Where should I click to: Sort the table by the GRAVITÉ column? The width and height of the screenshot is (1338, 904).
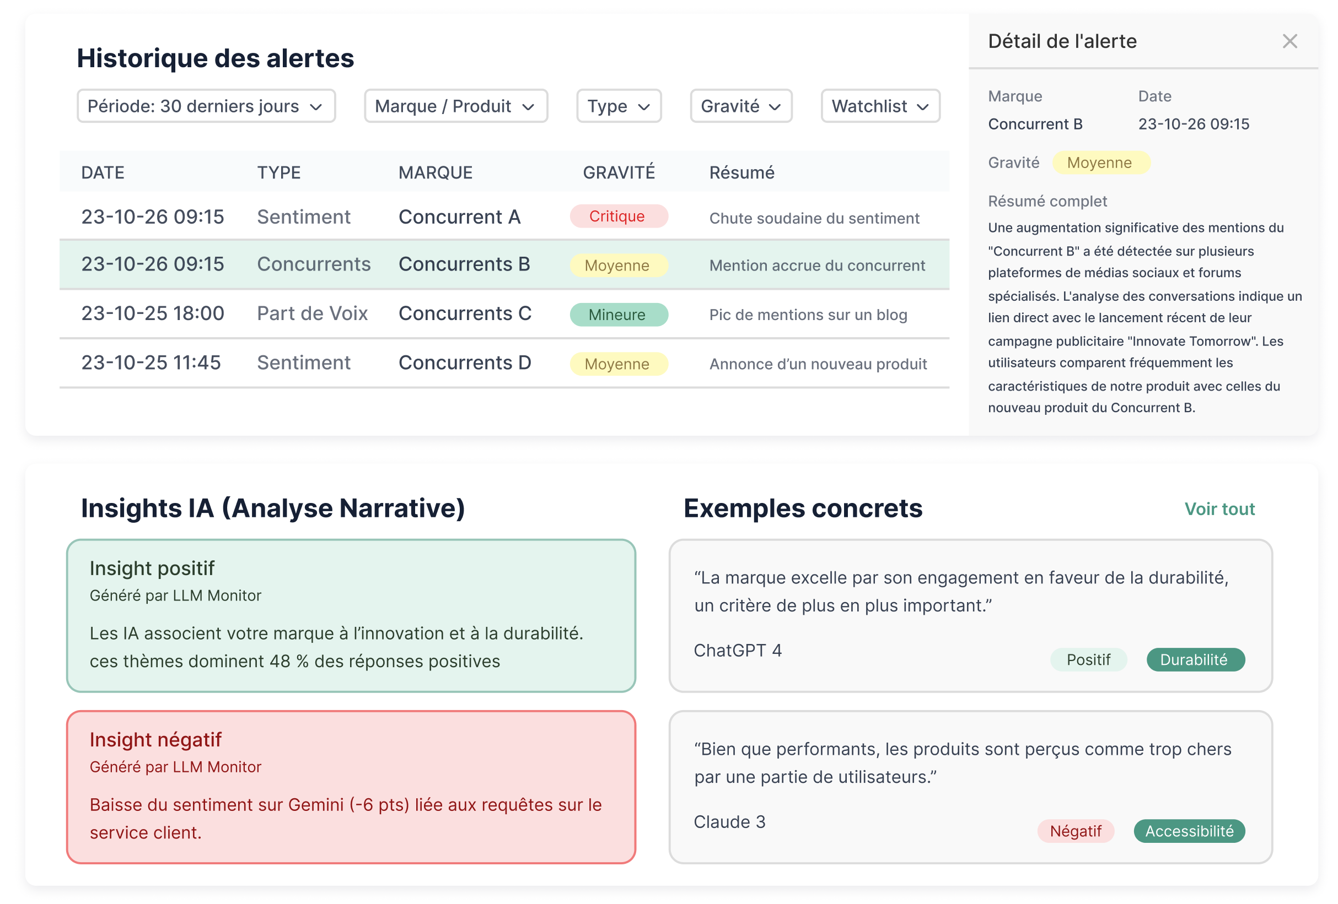(x=619, y=171)
